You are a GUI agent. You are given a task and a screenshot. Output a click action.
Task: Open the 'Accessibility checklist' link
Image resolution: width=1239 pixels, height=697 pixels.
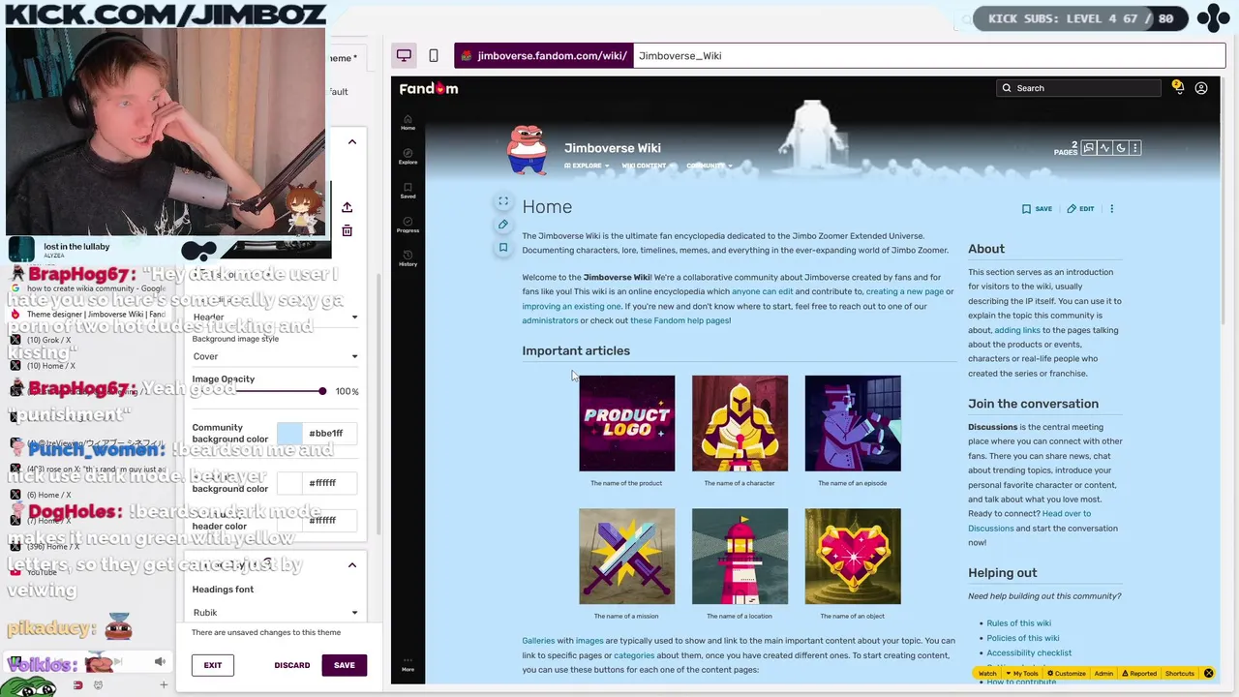tap(1029, 652)
